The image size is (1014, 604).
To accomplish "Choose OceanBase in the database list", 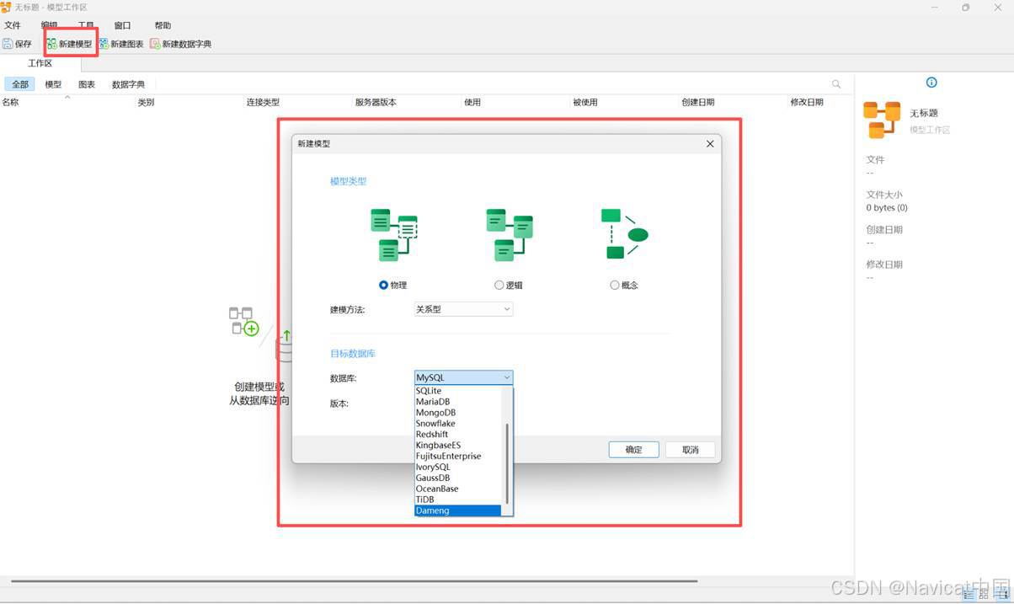I will [458, 489].
